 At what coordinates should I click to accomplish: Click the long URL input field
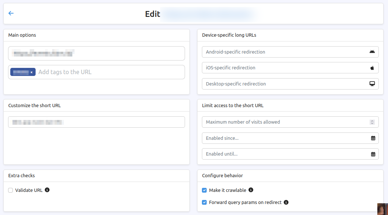coord(96,53)
